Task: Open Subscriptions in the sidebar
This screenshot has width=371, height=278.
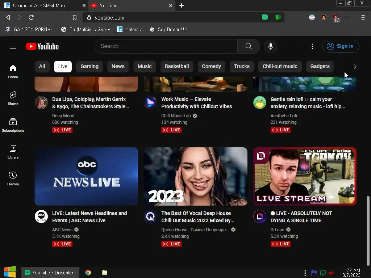Action: (x=13, y=125)
